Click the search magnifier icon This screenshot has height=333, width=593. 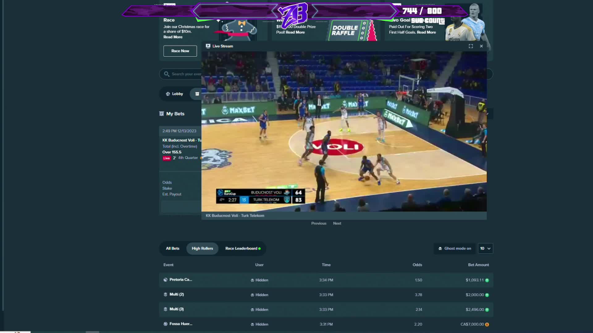[x=166, y=74]
